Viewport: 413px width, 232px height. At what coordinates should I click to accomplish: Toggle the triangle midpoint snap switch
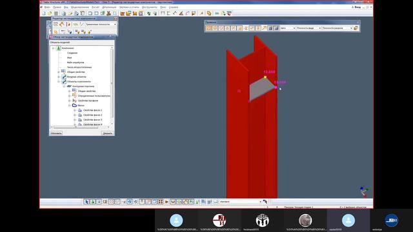click(x=227, y=28)
